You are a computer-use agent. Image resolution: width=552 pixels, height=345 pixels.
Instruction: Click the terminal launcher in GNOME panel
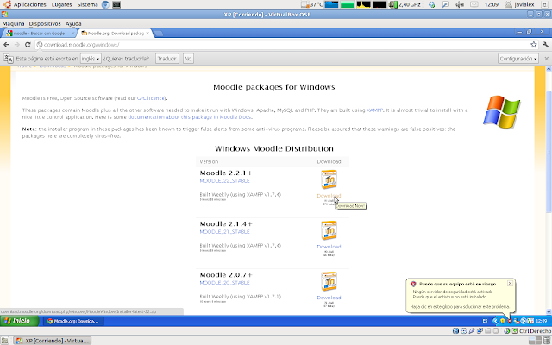click(x=116, y=4)
